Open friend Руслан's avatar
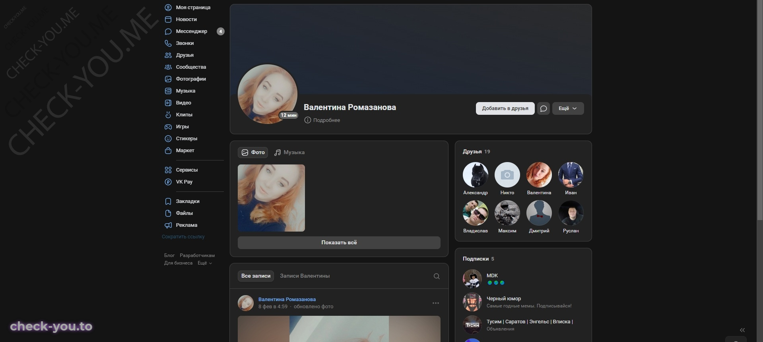The height and width of the screenshot is (342, 763). [x=571, y=213]
